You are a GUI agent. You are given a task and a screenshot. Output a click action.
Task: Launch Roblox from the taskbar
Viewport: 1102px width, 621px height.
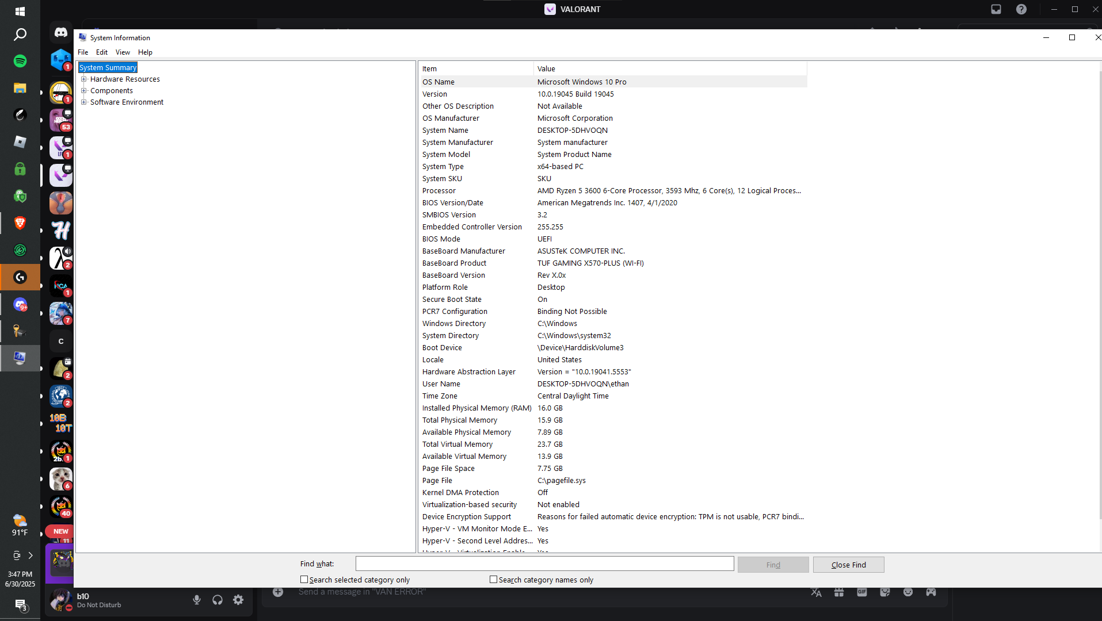pyautogui.click(x=20, y=142)
